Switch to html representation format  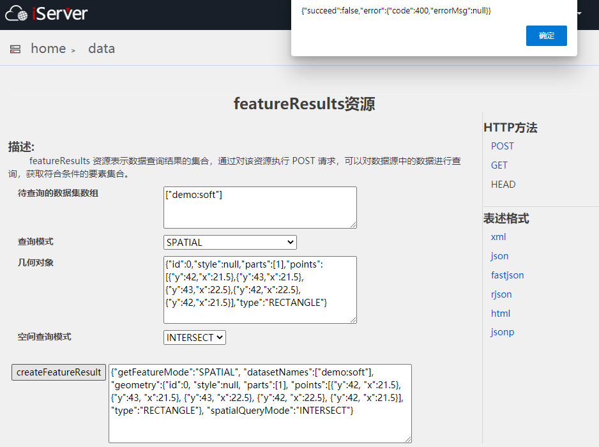501,314
